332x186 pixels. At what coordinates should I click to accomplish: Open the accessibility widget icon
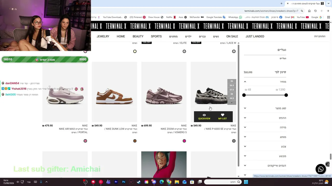328,164
